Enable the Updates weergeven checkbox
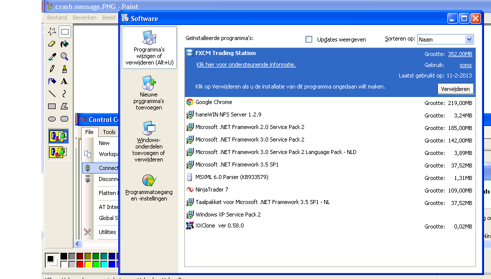 309,39
